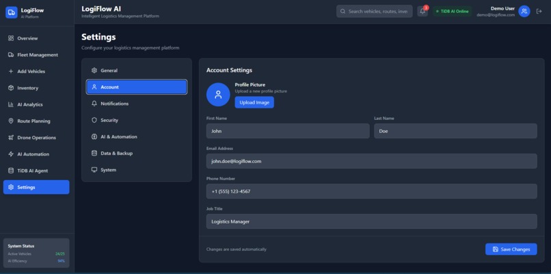Click the System monitor icon

pos(94,170)
